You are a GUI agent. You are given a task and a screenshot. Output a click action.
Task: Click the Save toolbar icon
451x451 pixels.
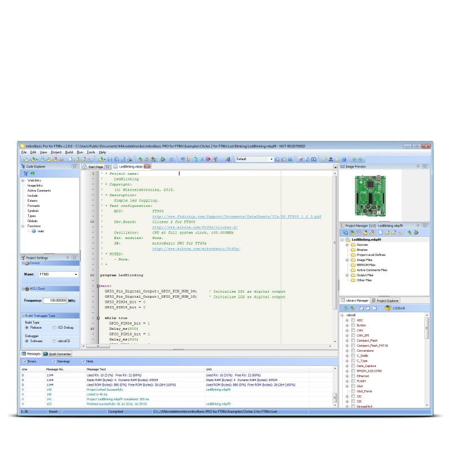click(x=110, y=158)
